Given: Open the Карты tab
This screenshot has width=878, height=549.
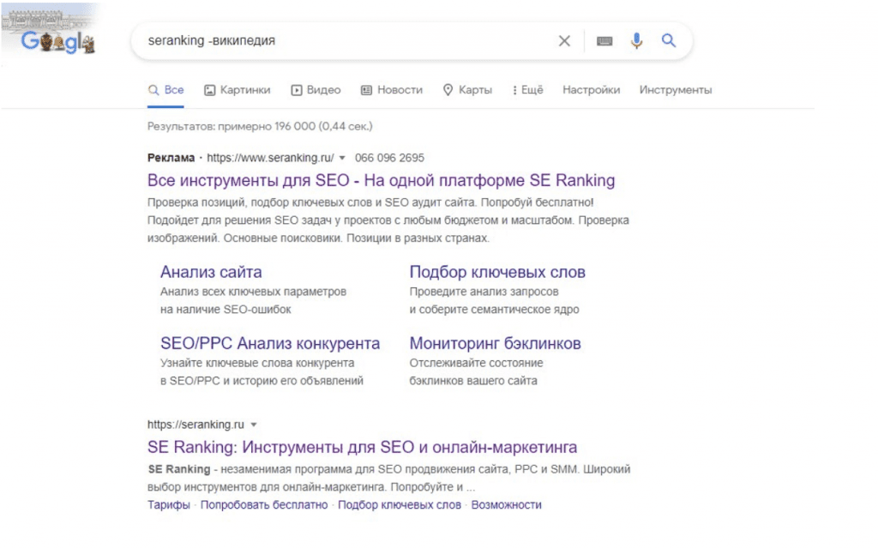Looking at the screenshot, I should [467, 90].
